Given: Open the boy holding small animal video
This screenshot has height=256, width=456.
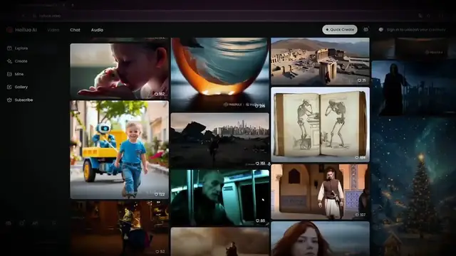Looking at the screenshot, I should click(x=119, y=71).
